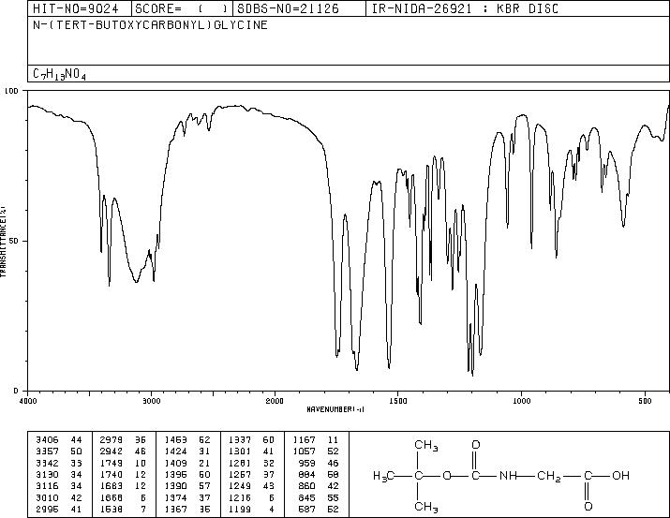Image resolution: width=670 pixels, height=518 pixels.
Task: Click peak table entry 845
Action: click(306, 497)
